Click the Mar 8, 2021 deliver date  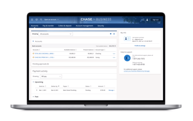(55, 90)
